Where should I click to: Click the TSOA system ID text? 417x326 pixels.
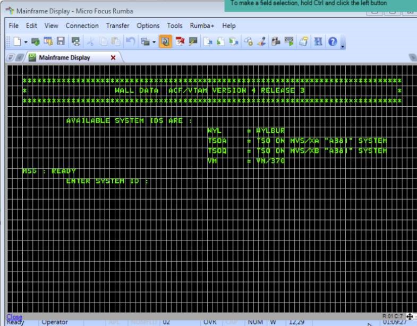click(217, 141)
